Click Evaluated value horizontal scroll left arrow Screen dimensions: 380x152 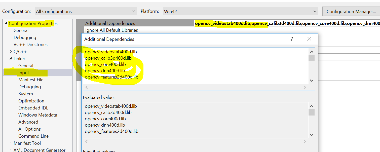[86, 141]
